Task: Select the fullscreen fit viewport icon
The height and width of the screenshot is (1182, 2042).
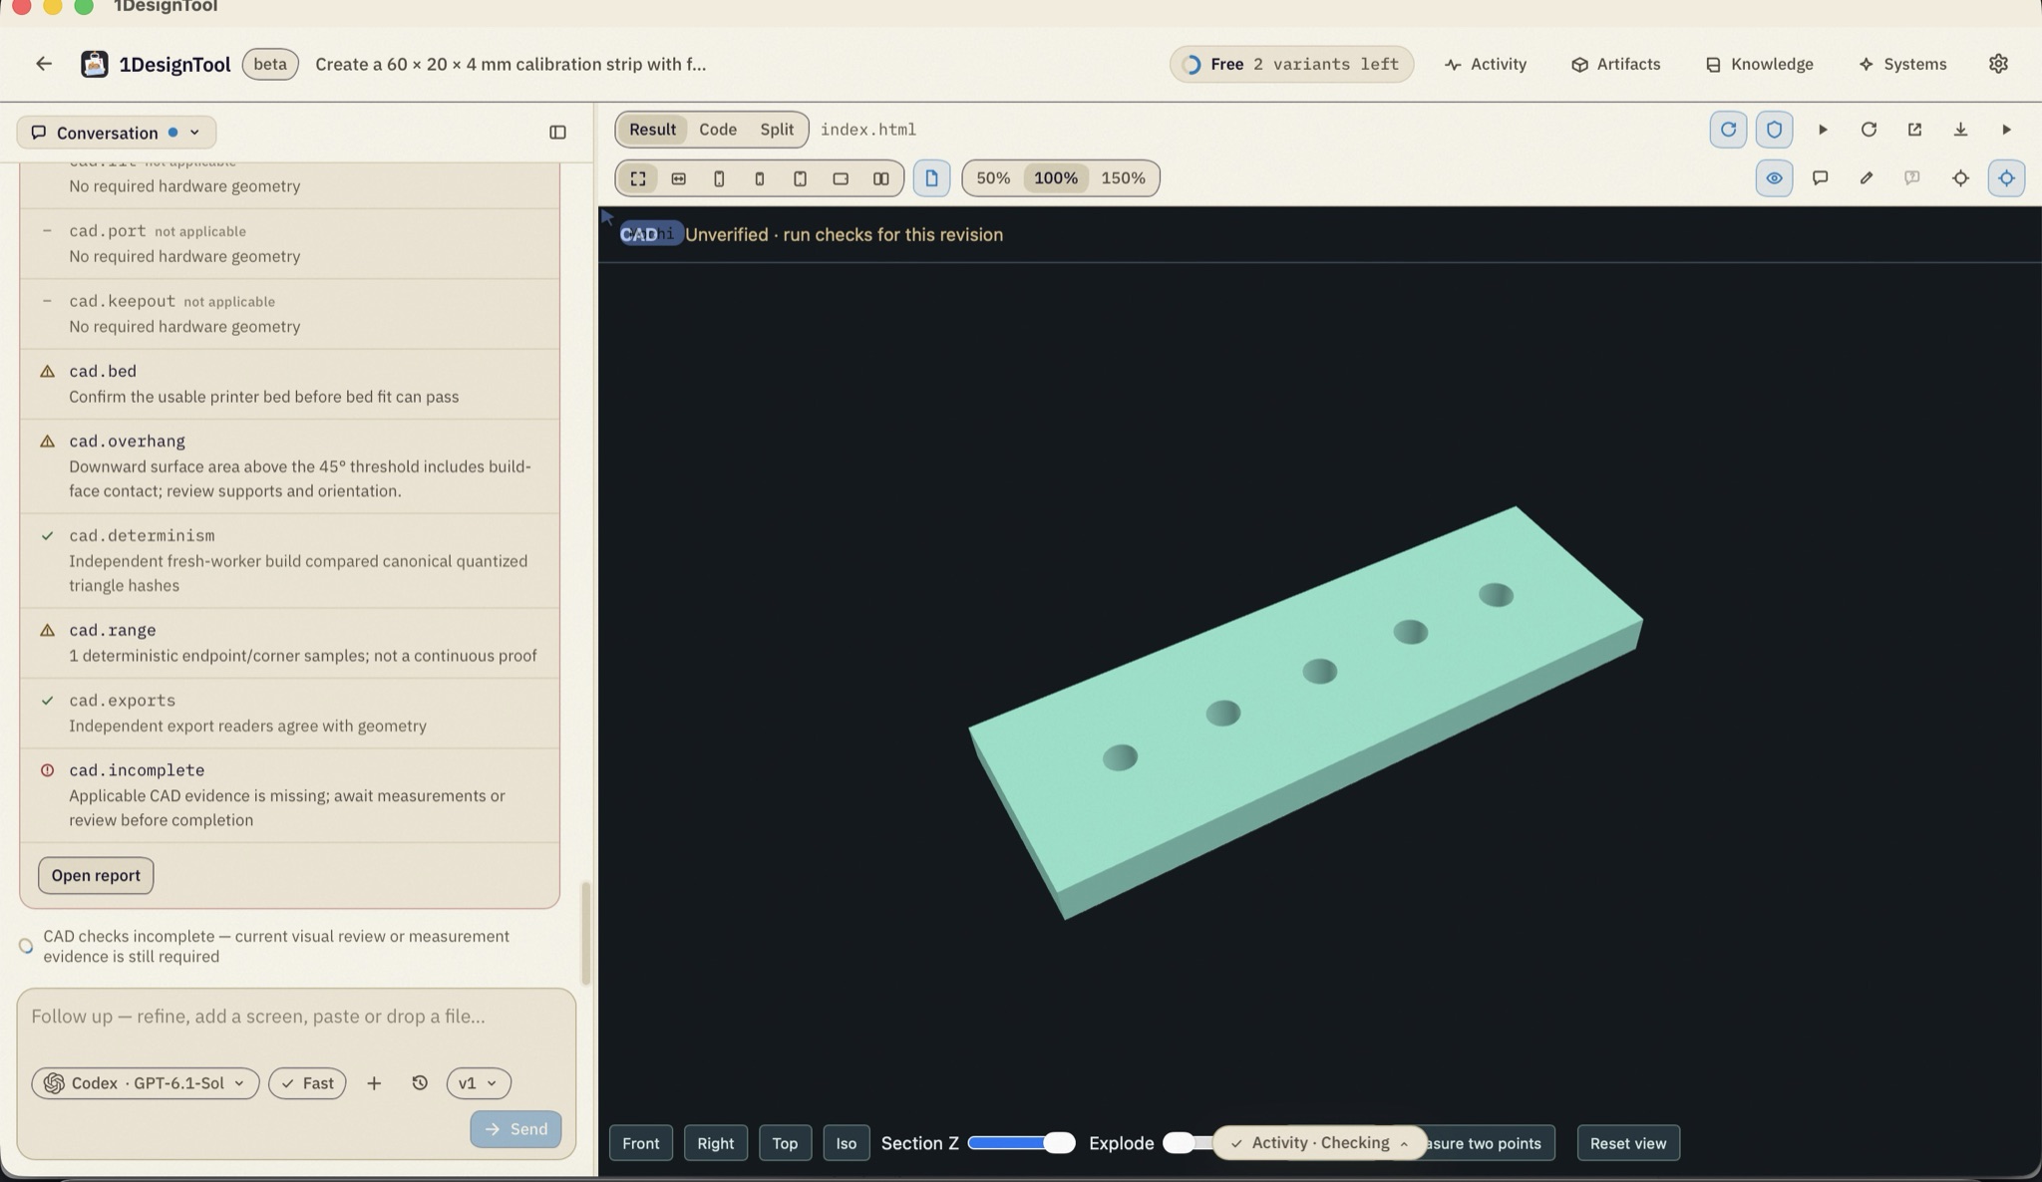Action: click(638, 178)
